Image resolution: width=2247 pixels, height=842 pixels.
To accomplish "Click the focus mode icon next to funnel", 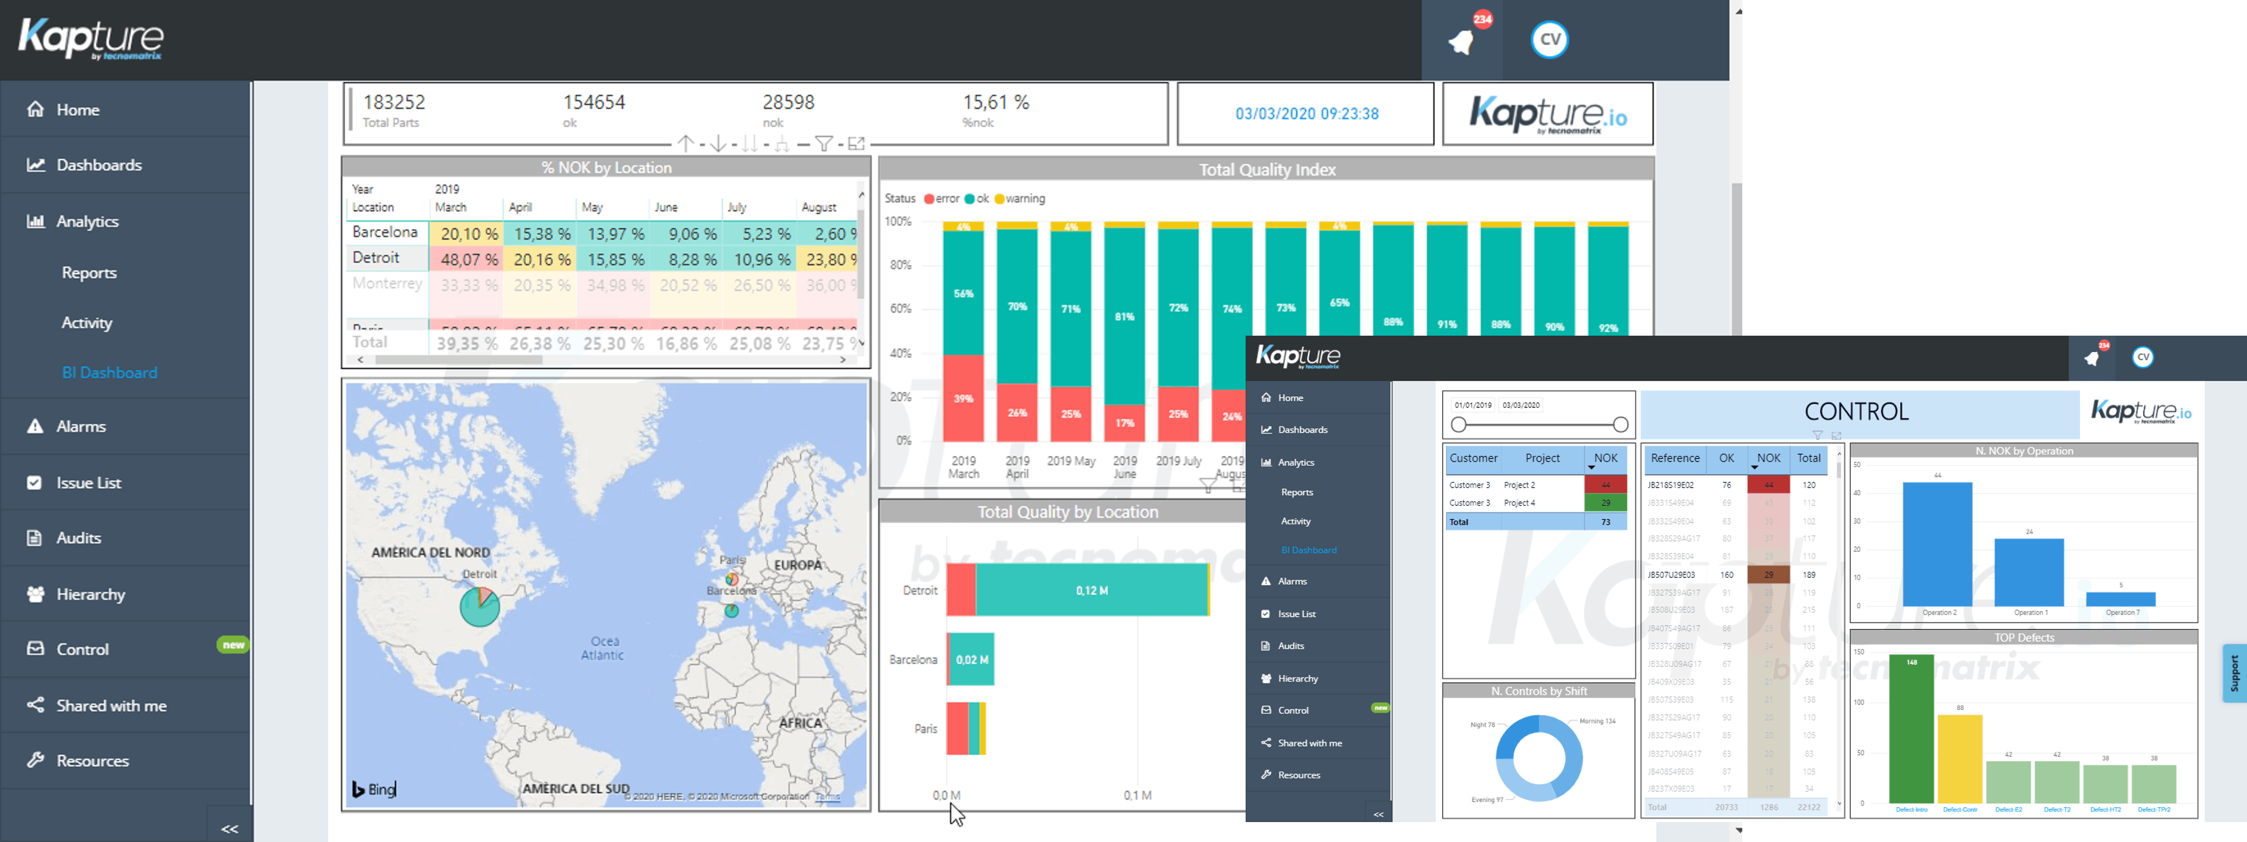I will pyautogui.click(x=856, y=143).
